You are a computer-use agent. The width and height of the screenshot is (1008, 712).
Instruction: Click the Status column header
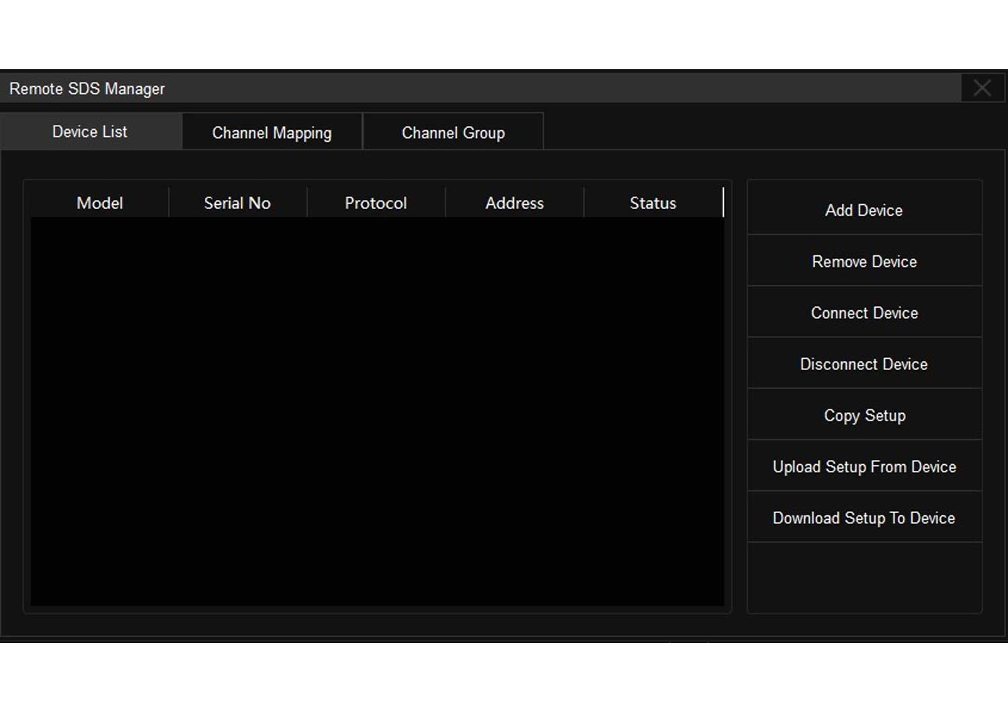click(653, 203)
